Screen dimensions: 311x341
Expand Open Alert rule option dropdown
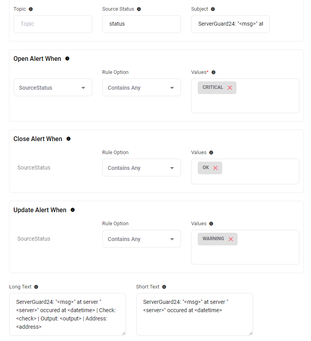141,88
